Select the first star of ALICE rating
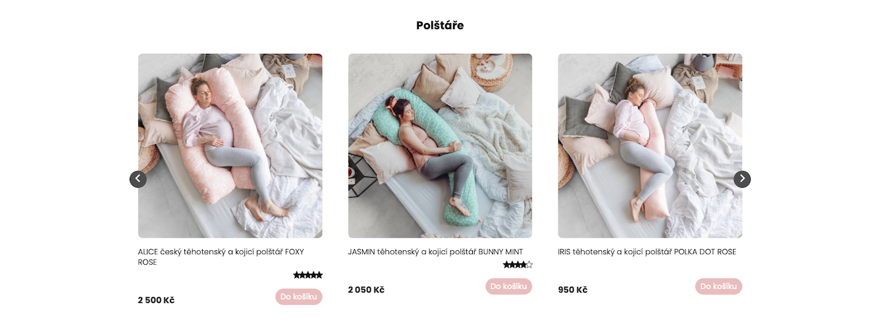Screen dimensions: 889x324 coord(296,275)
